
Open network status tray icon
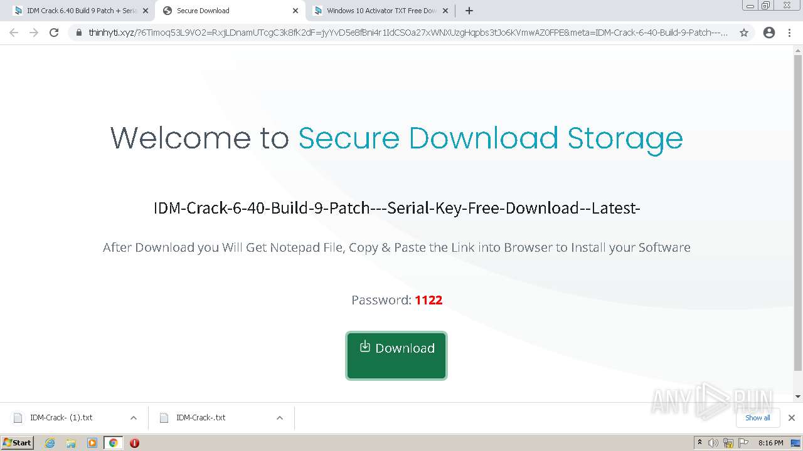click(x=728, y=443)
